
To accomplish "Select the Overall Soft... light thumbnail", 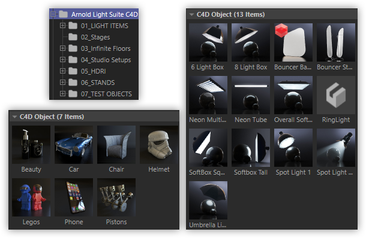I will 293,95.
